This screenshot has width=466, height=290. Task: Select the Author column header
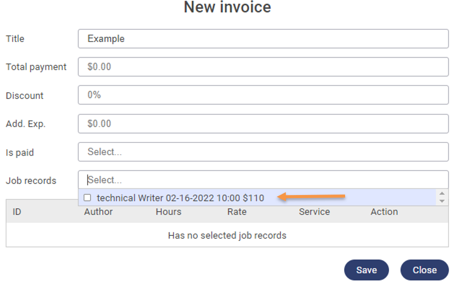(98, 212)
